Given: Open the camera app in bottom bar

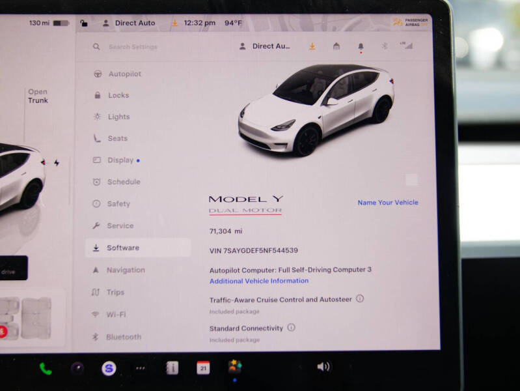Looking at the screenshot, I should click(x=77, y=368).
